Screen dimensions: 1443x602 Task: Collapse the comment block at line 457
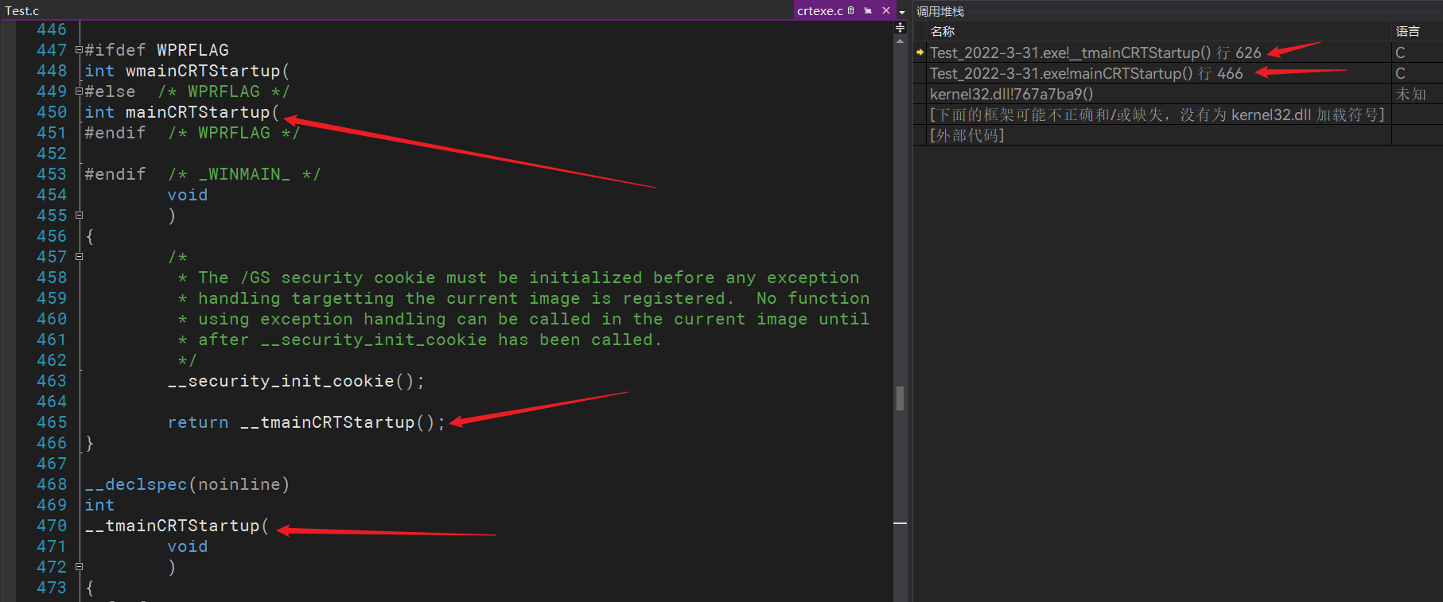79,257
